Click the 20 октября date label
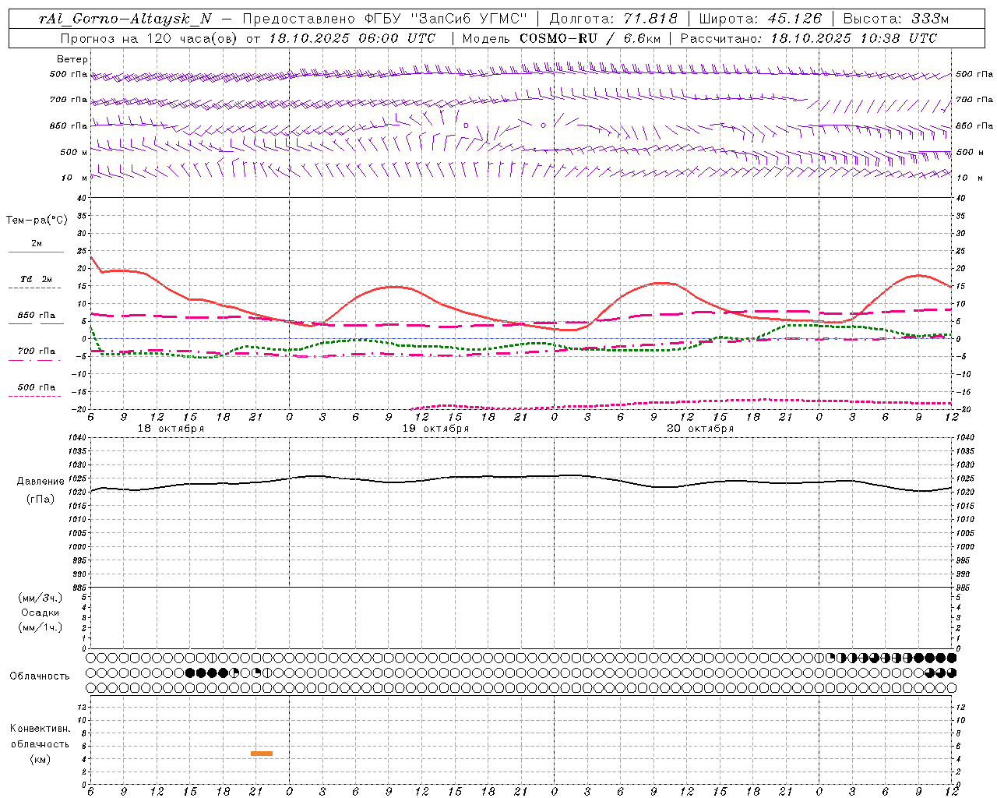The image size is (997, 798). 700,429
